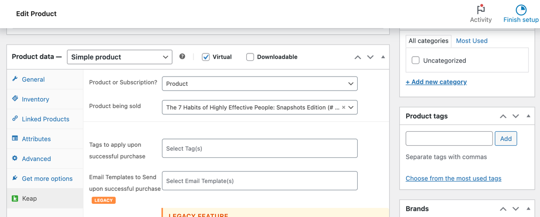The width and height of the screenshot is (540, 217).
Task: Switch to Most Used categories tab
Action: (x=472, y=41)
